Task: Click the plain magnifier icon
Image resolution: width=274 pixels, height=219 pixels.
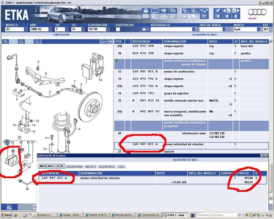Action: [x=37, y=42]
